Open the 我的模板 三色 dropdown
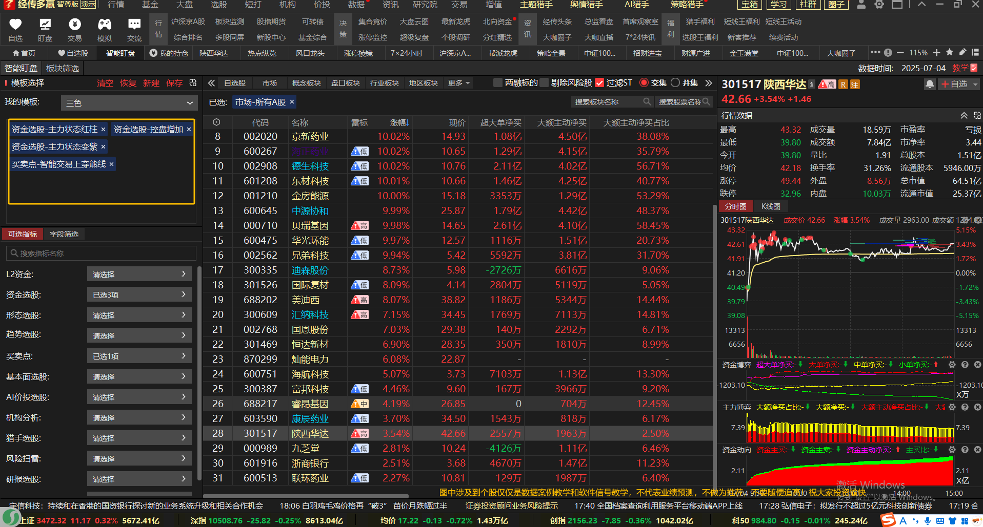 coord(129,103)
